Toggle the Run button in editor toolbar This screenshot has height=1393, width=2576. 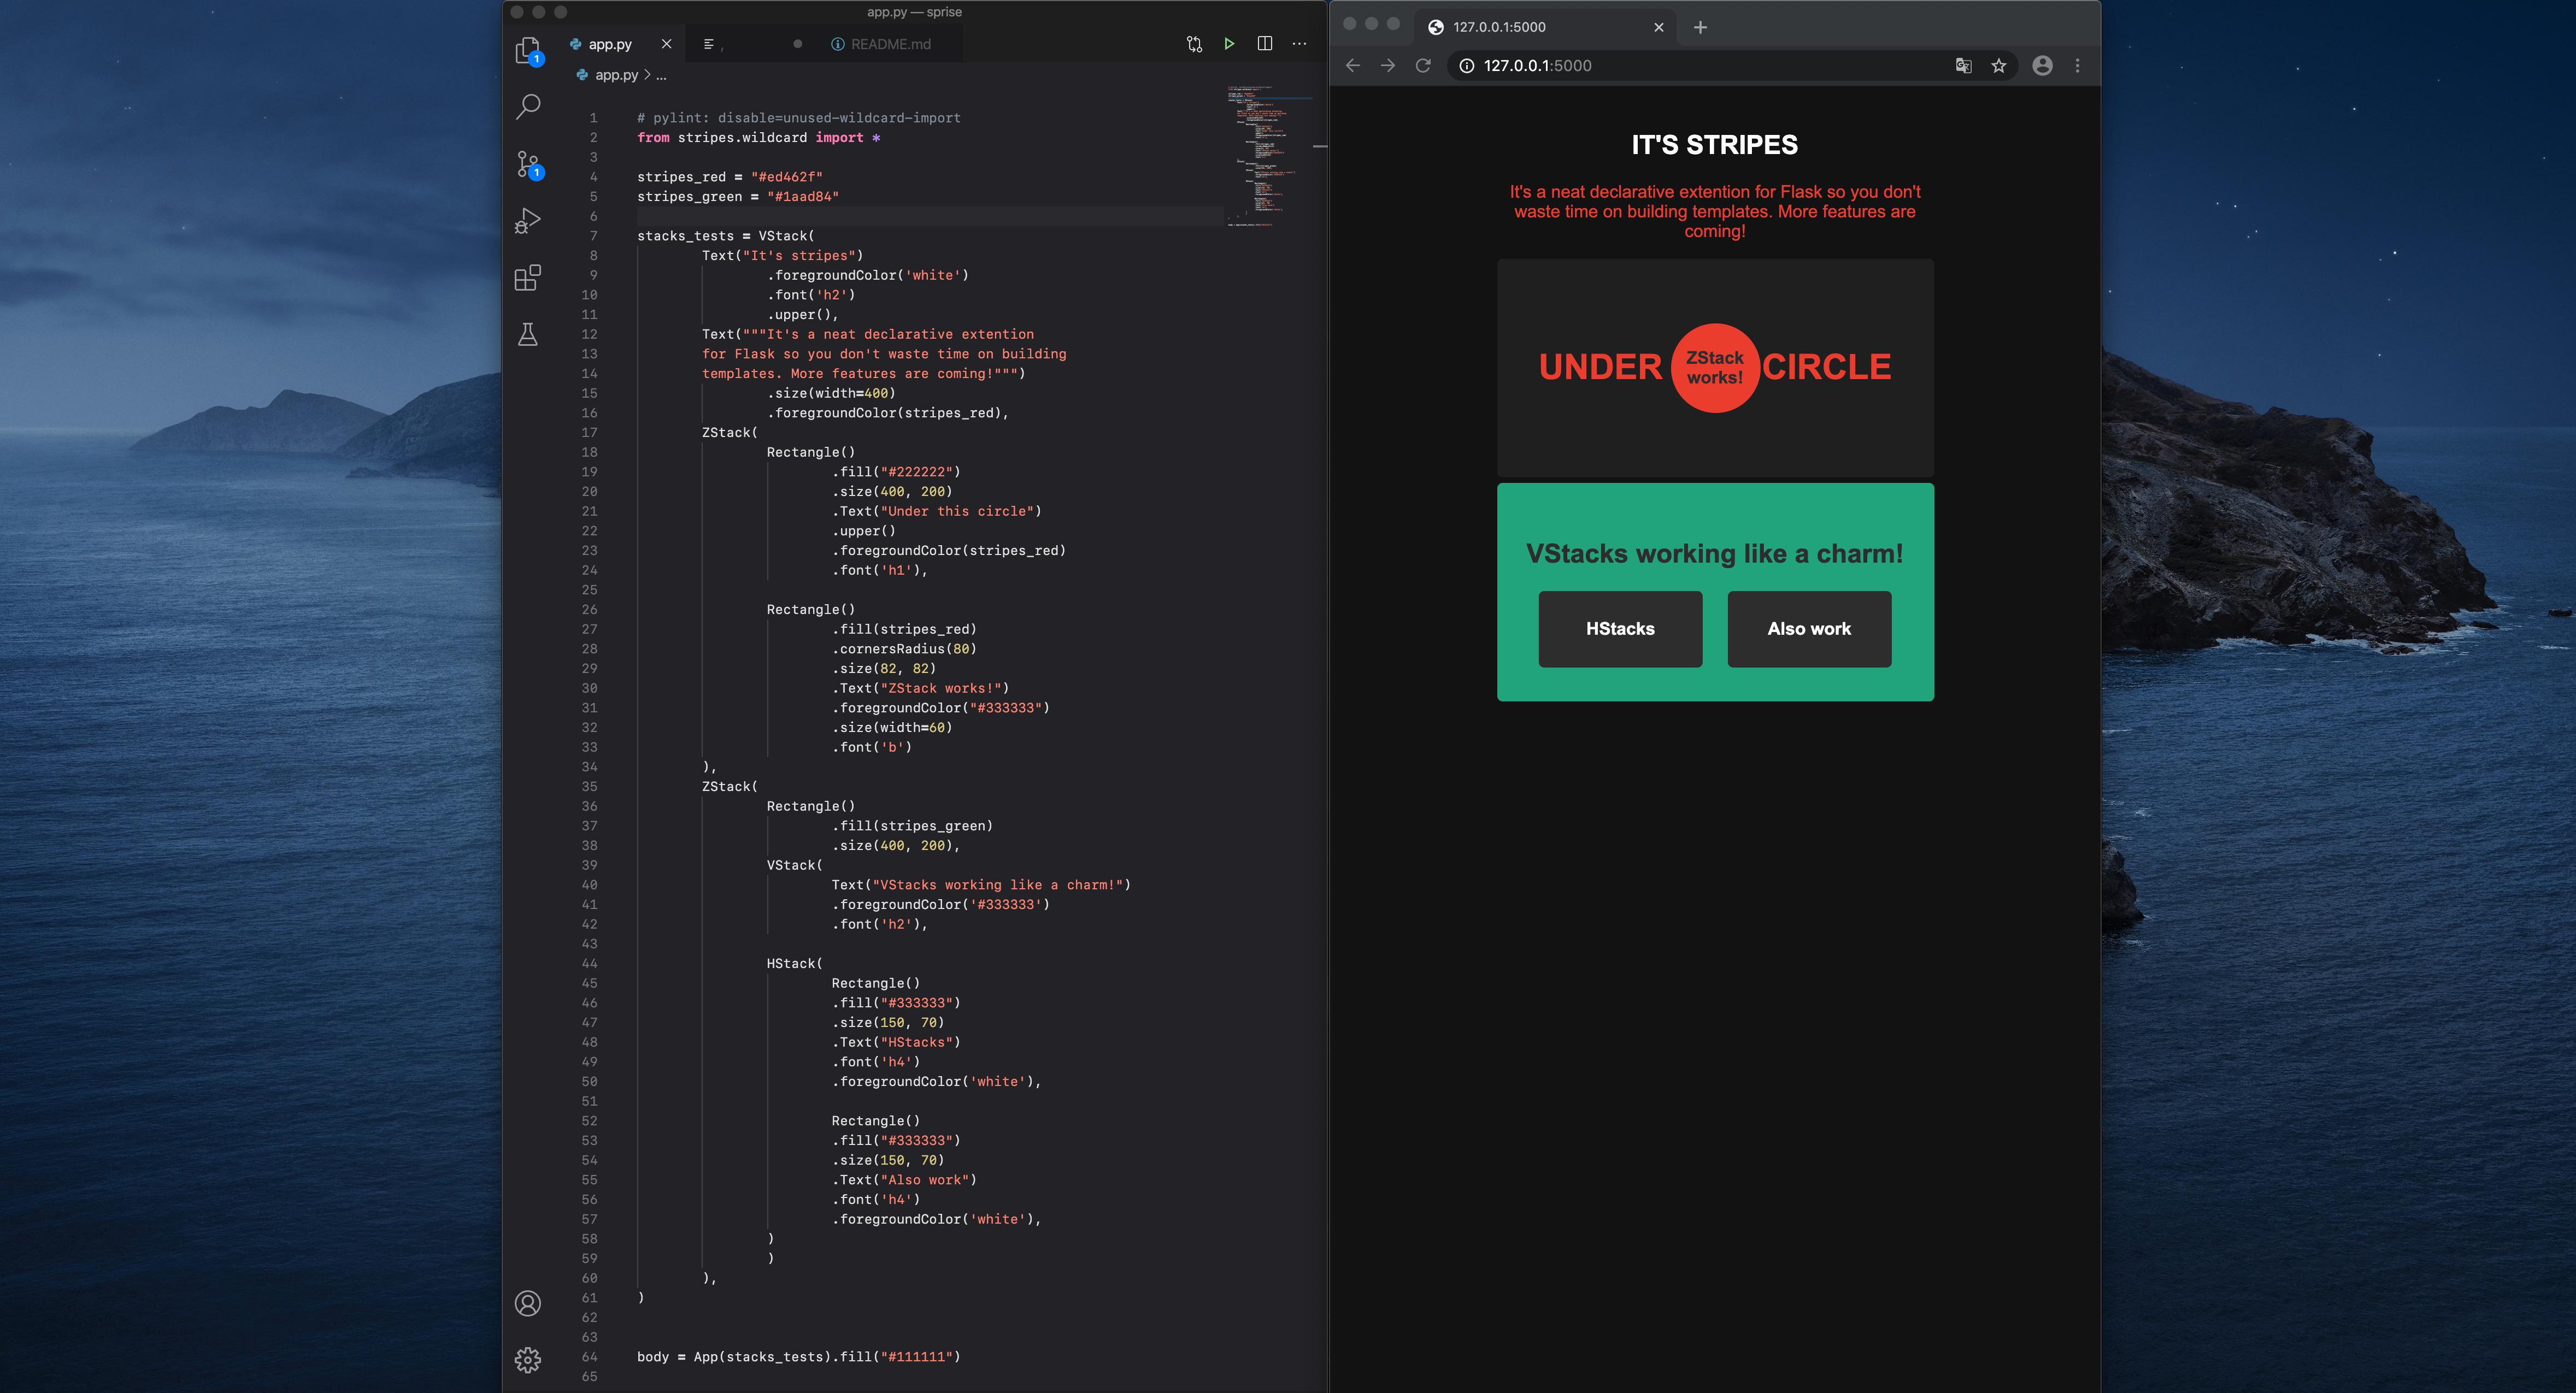coord(1230,43)
